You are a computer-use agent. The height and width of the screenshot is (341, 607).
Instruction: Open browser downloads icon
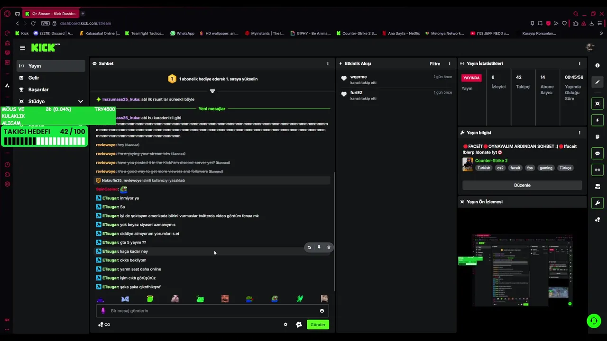[592, 23]
